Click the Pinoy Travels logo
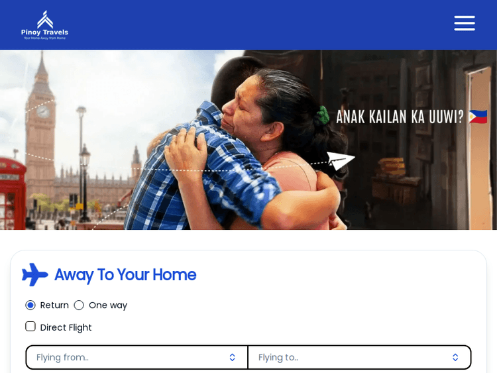 [44, 25]
